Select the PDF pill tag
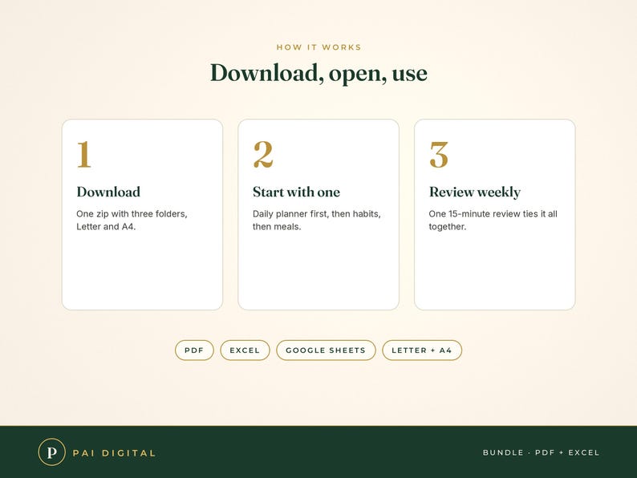Image resolution: width=637 pixels, height=478 pixels. pos(194,350)
